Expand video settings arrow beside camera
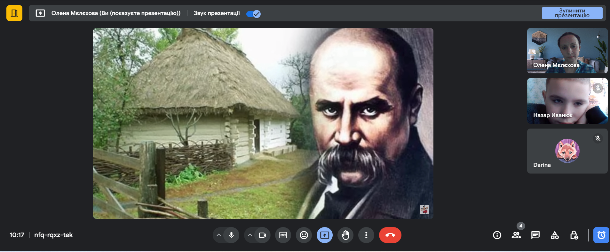This screenshot has height=252, width=610. coord(250,235)
